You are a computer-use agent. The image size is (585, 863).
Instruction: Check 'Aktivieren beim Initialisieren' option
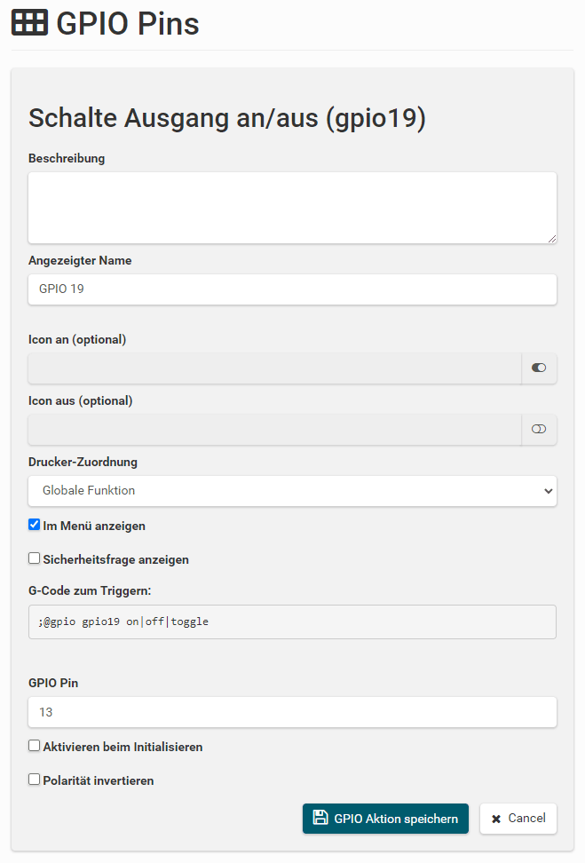34,746
